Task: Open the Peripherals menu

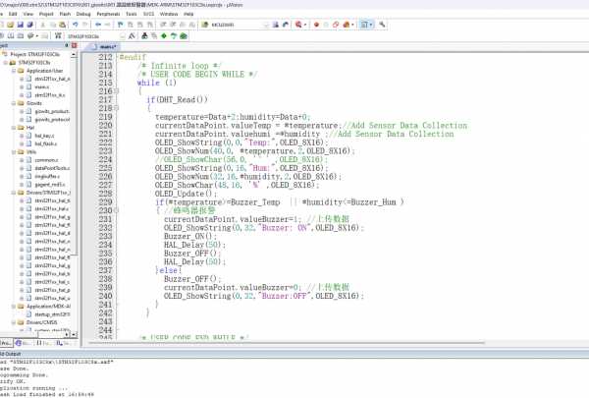Action: 108,14
